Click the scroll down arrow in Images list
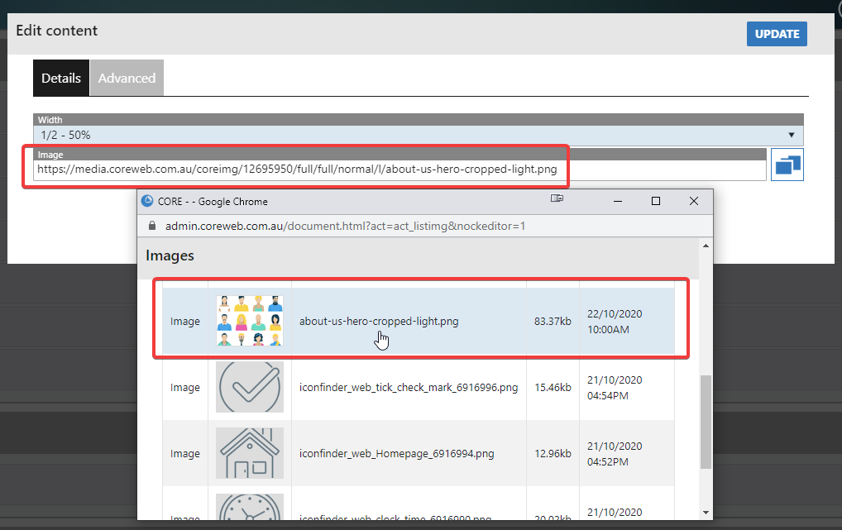Image resolution: width=842 pixels, height=530 pixels. point(705,512)
